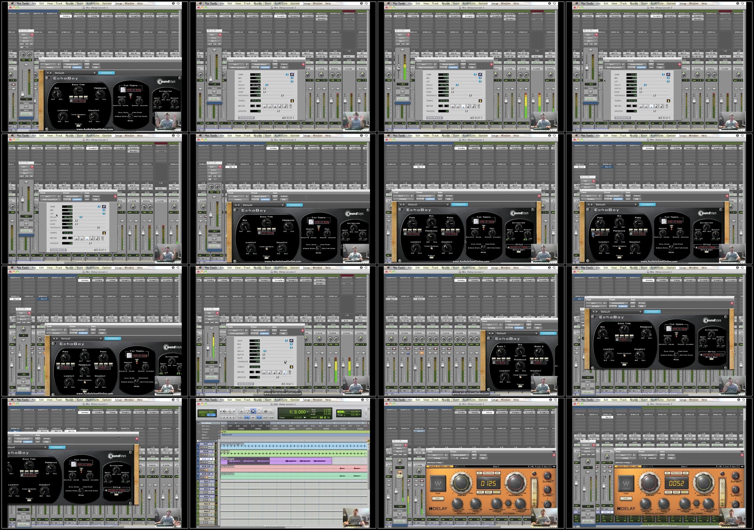Open the AudioSuite menu in Edit window frame

281,400
